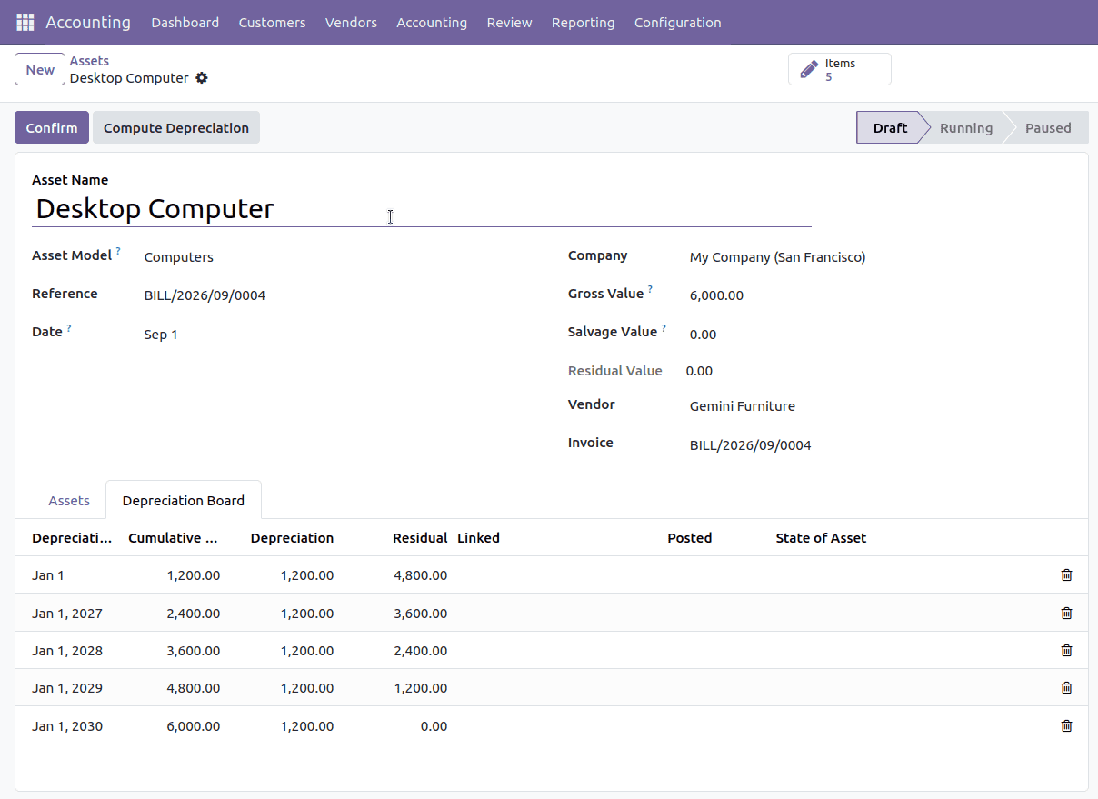Sort by State of Asset column
This screenshot has height=799, width=1098.
821,538
